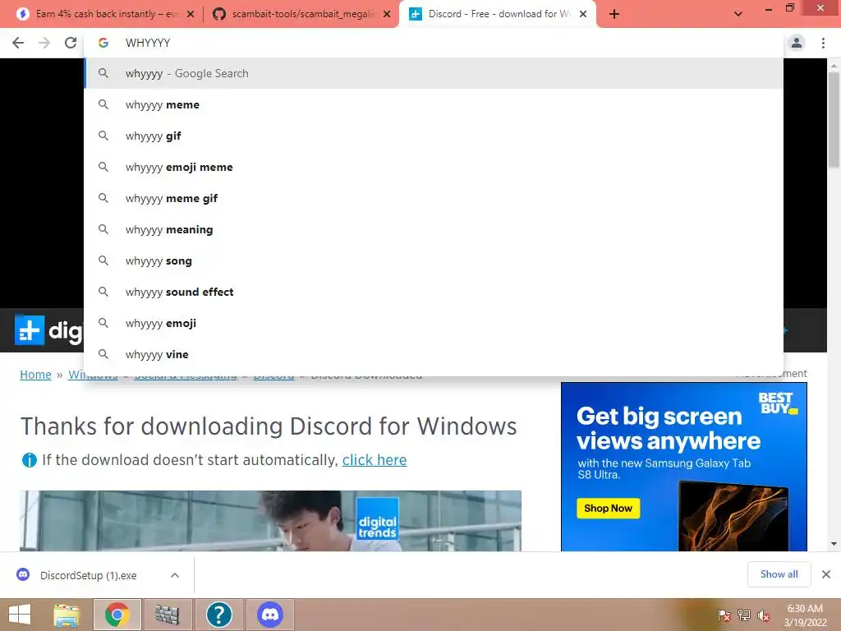
Task: Expand the DiscordSetup download options chevron
Action: coord(175,575)
